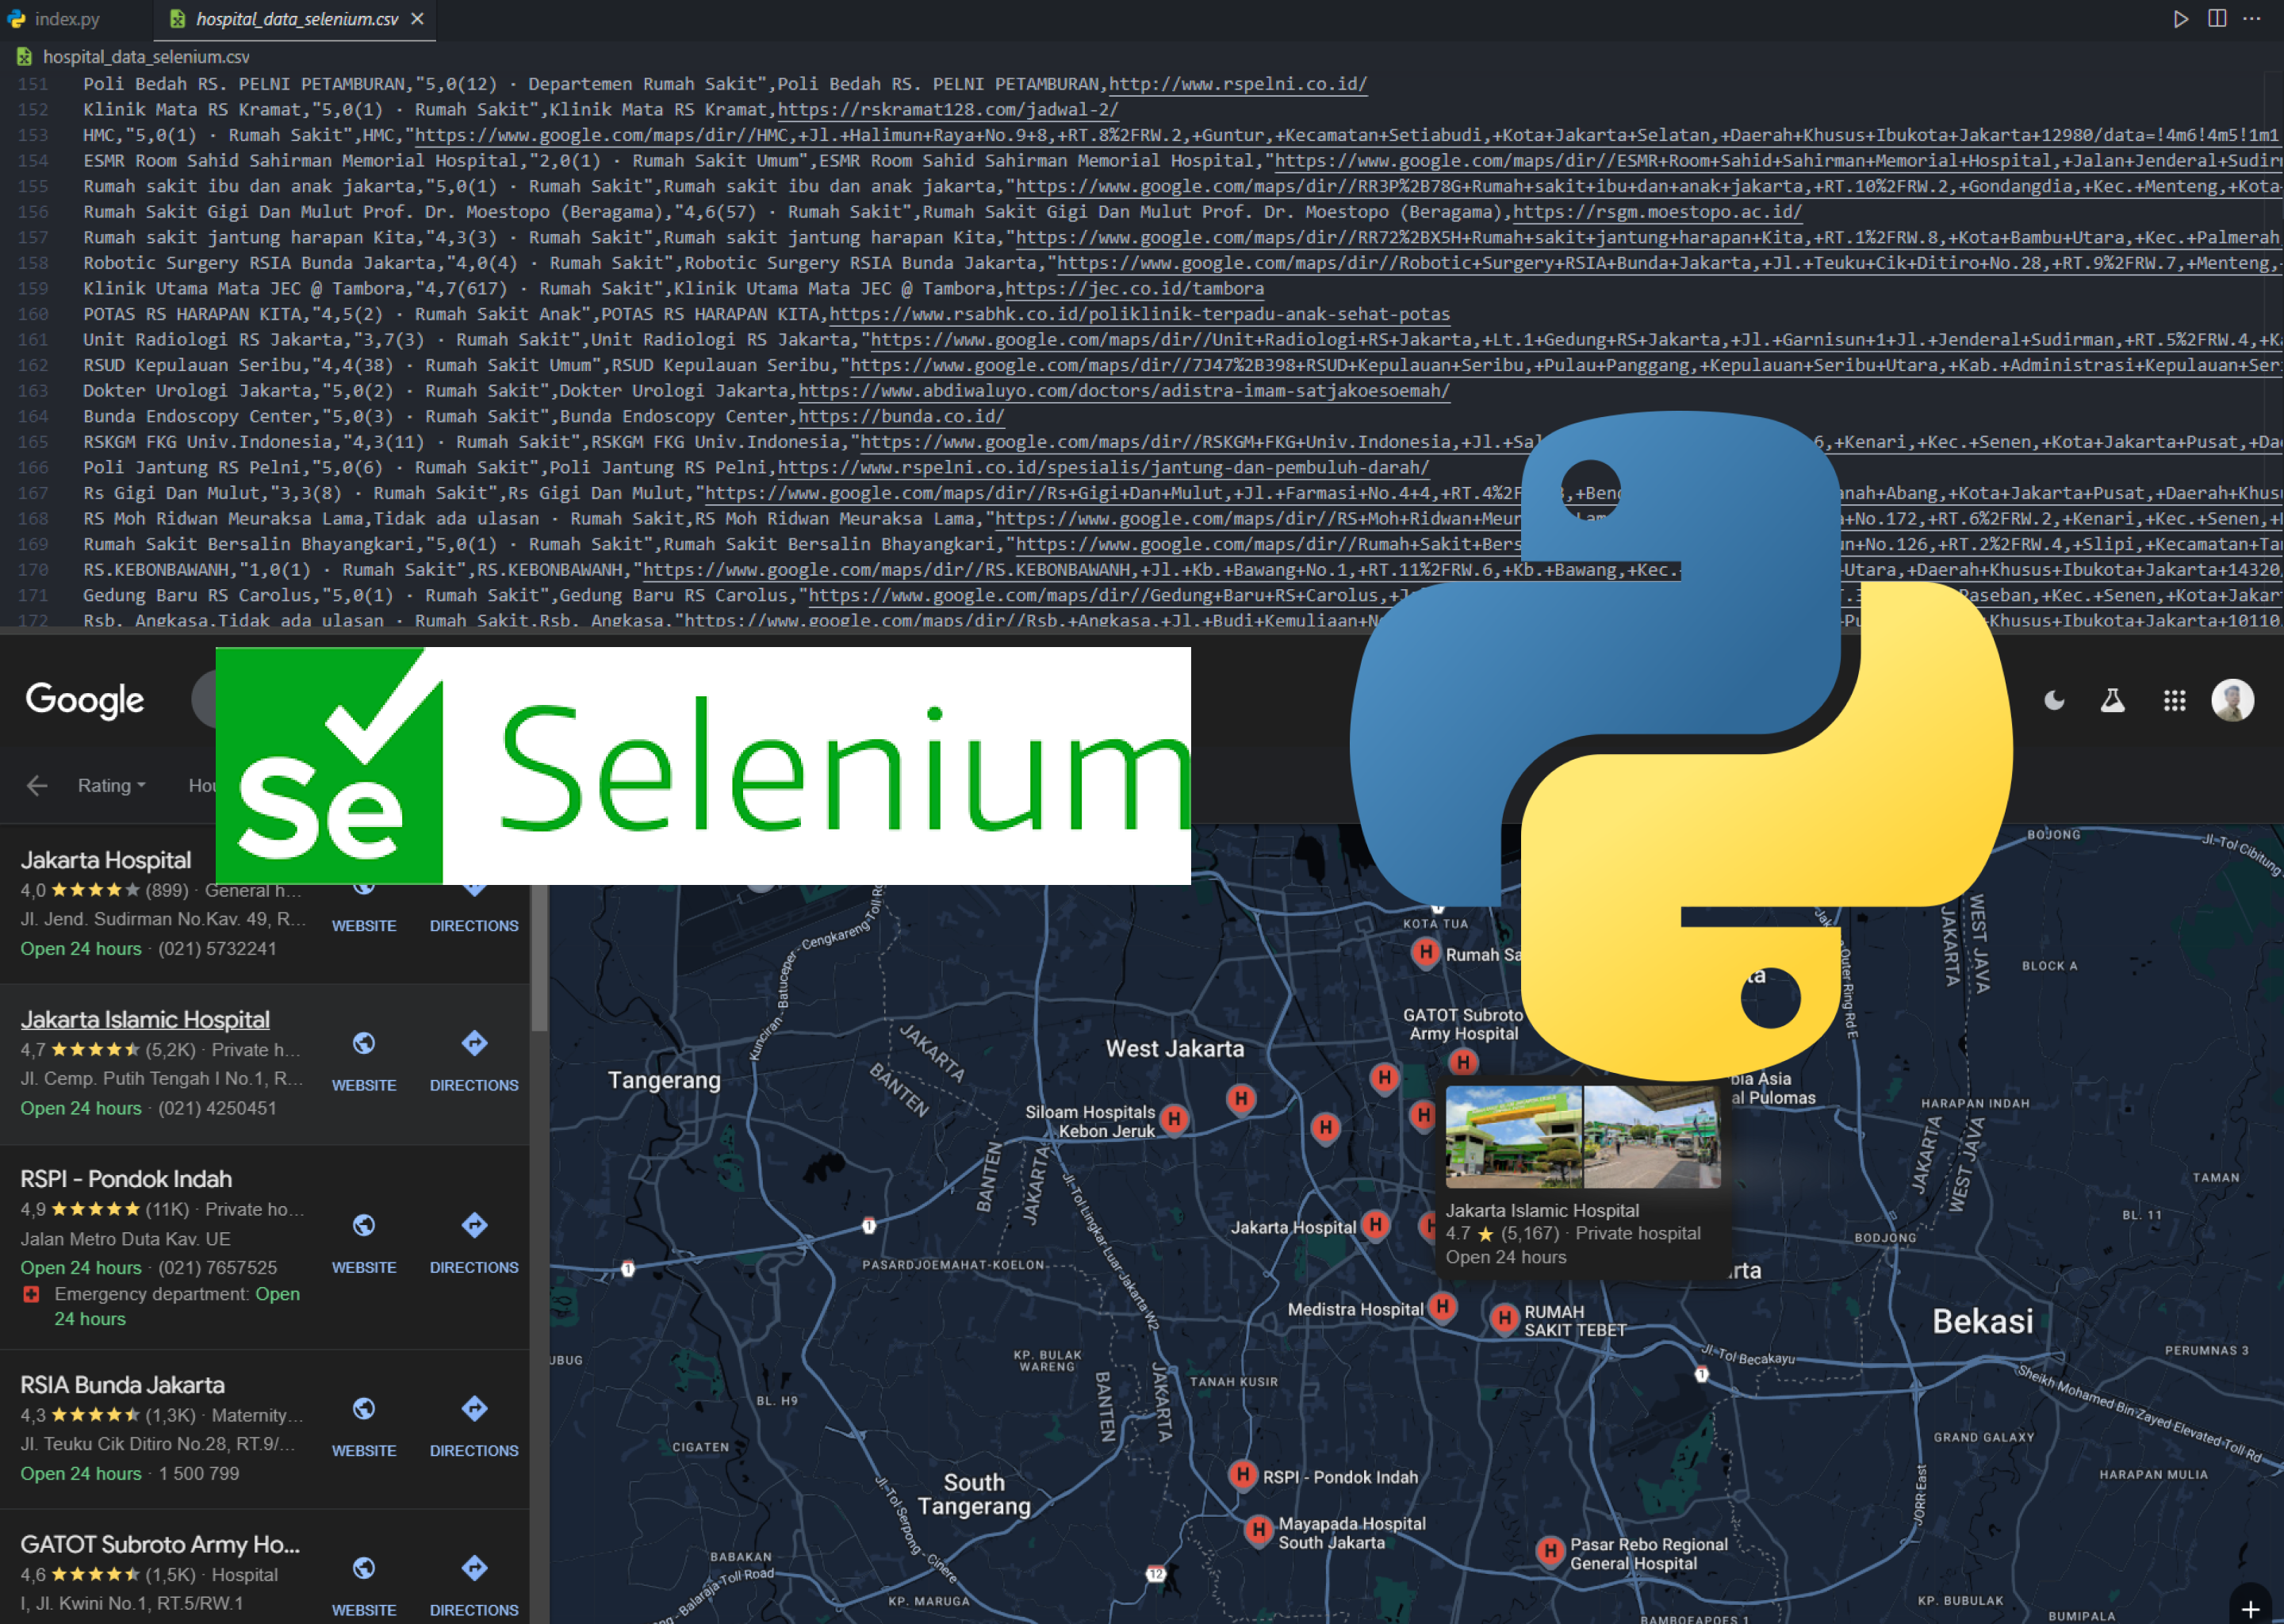Screen dimensions: 2284x1624
Task: Go back with the left arrow in Maps
Action: [x=37, y=786]
